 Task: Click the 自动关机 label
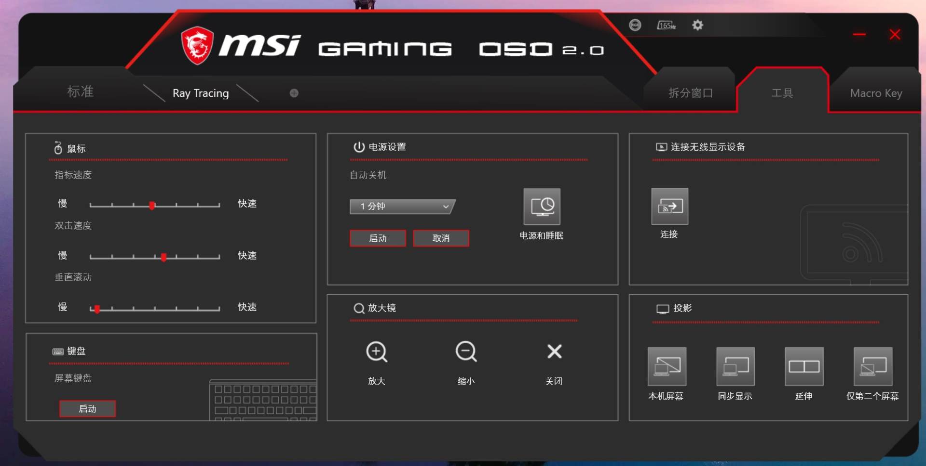click(x=368, y=175)
